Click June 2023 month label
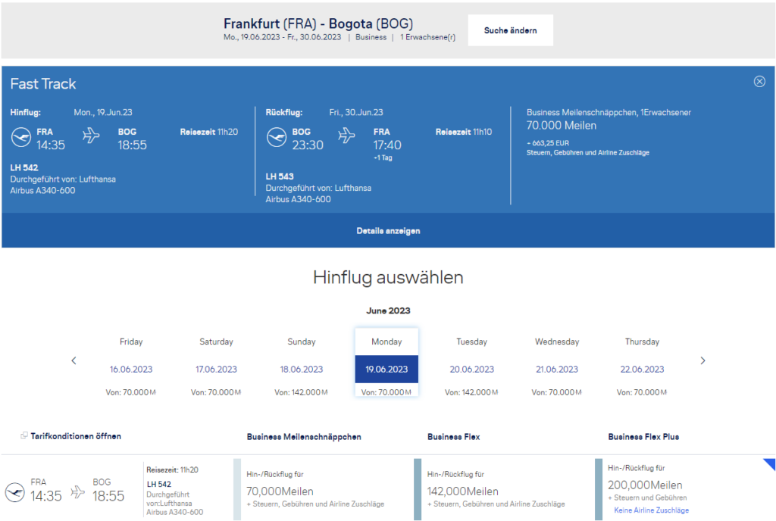The height and width of the screenshot is (521, 776). coord(388,310)
